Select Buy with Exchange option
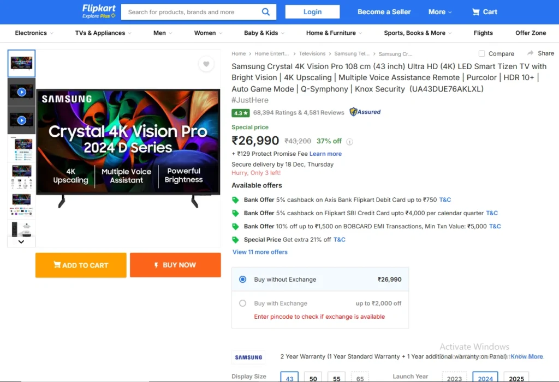The height and width of the screenshot is (382, 559). pyautogui.click(x=243, y=304)
